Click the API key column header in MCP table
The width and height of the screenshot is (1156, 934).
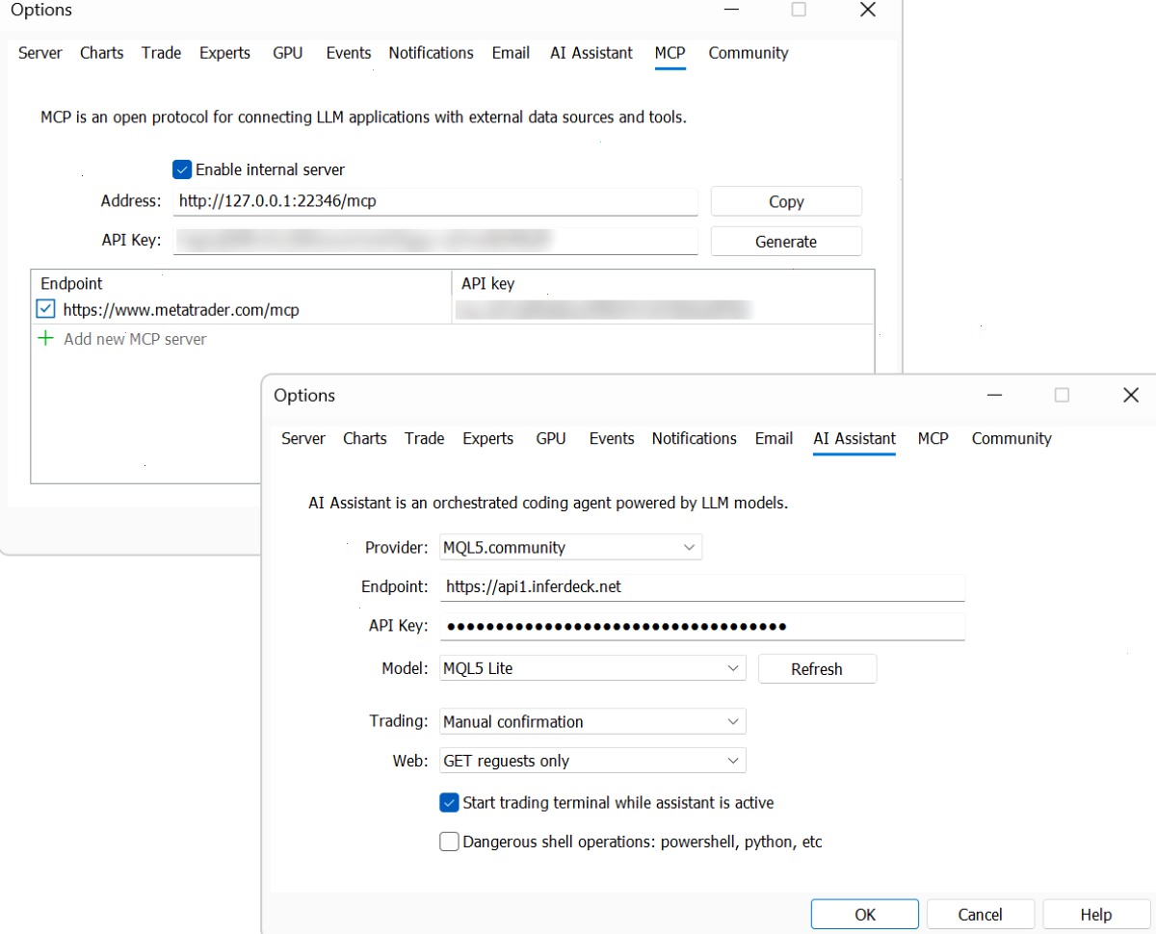click(487, 283)
